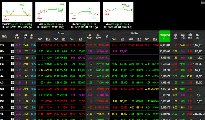Sort by the Mã CK column header
This screenshot has height=120, width=205.
(x=5, y=36)
